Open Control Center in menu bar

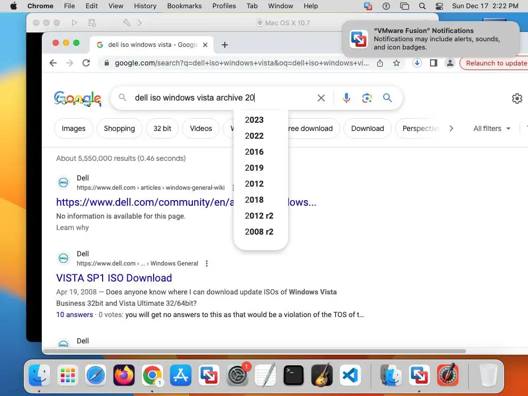(439, 6)
